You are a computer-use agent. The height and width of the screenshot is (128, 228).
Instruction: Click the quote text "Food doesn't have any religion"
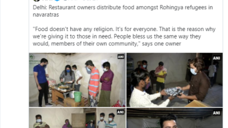pyautogui.click(x=73, y=29)
